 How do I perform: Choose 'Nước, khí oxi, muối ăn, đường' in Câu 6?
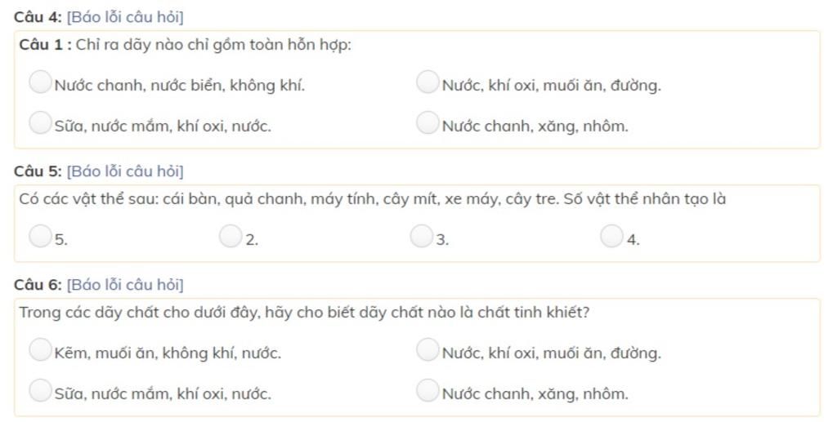(427, 350)
